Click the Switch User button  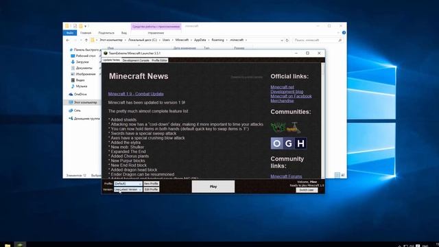click(307, 190)
